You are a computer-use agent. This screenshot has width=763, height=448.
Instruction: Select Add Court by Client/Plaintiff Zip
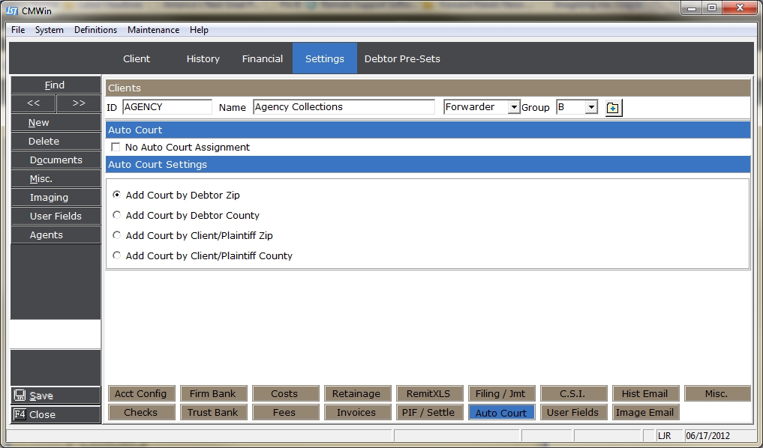[116, 235]
